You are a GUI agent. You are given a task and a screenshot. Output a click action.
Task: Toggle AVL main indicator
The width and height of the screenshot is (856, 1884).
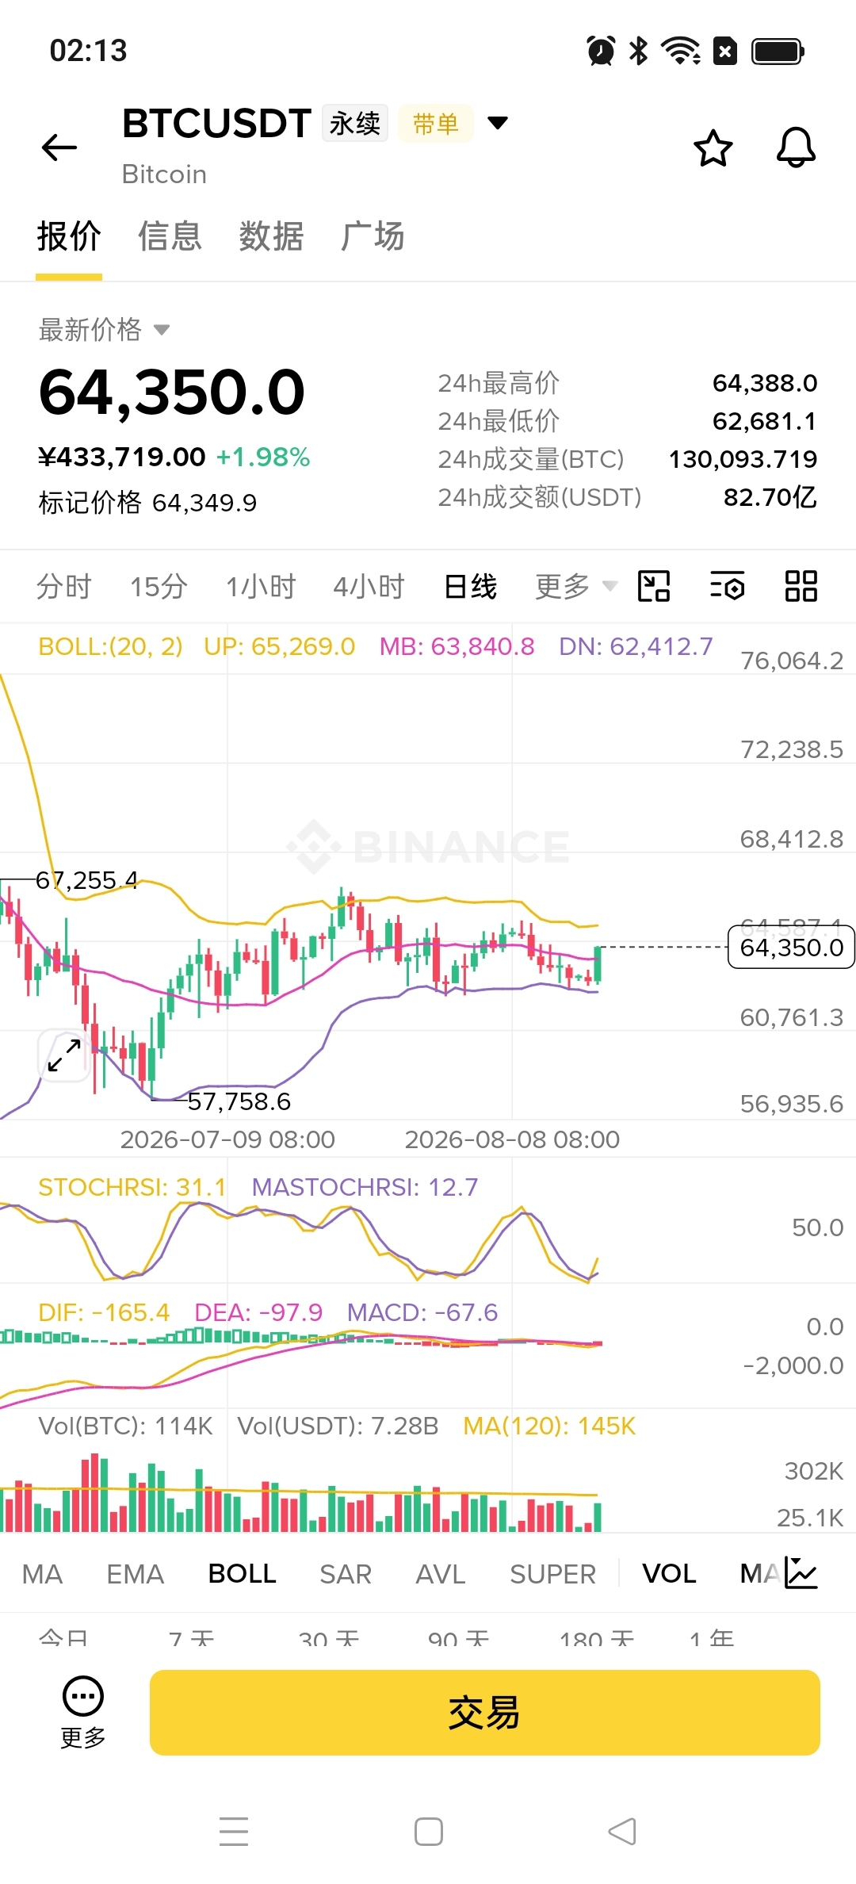441,1574
